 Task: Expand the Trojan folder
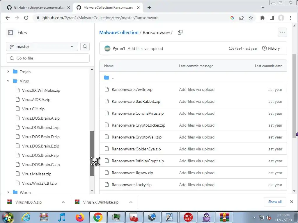pyautogui.click(x=8, y=72)
